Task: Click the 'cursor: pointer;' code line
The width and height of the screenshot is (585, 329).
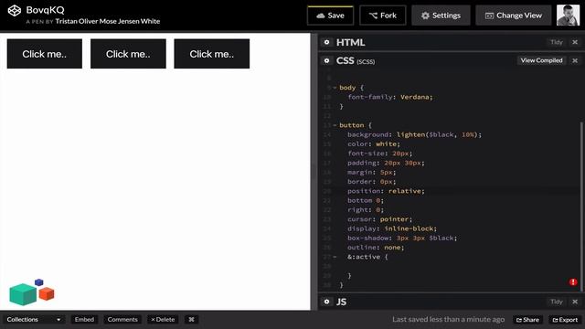Action: [380, 219]
